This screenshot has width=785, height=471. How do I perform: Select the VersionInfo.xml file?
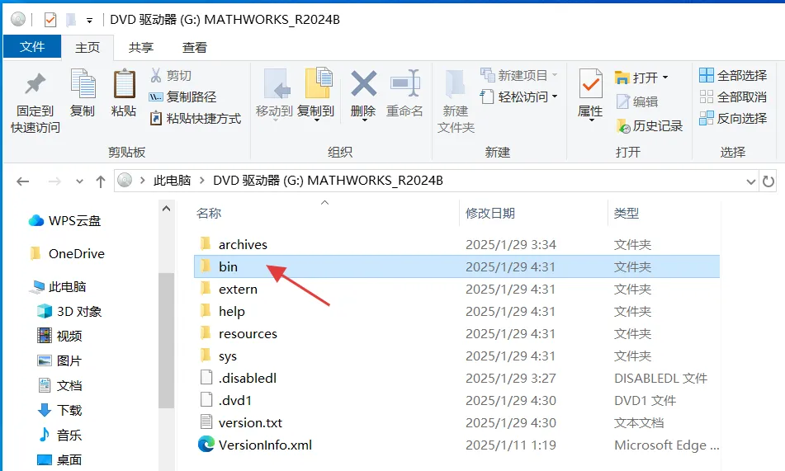[x=456, y=445]
